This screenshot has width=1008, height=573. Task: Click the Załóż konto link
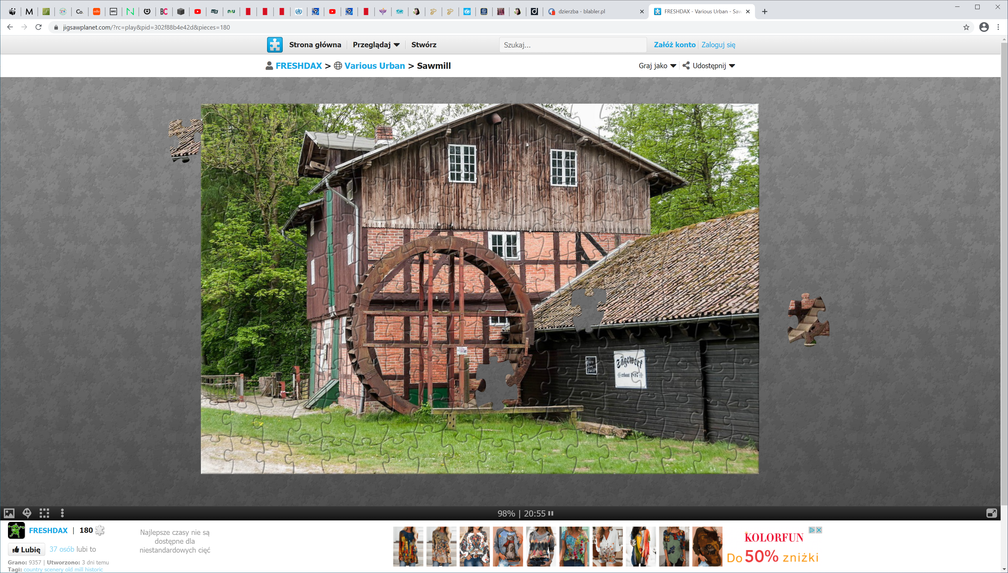(674, 45)
